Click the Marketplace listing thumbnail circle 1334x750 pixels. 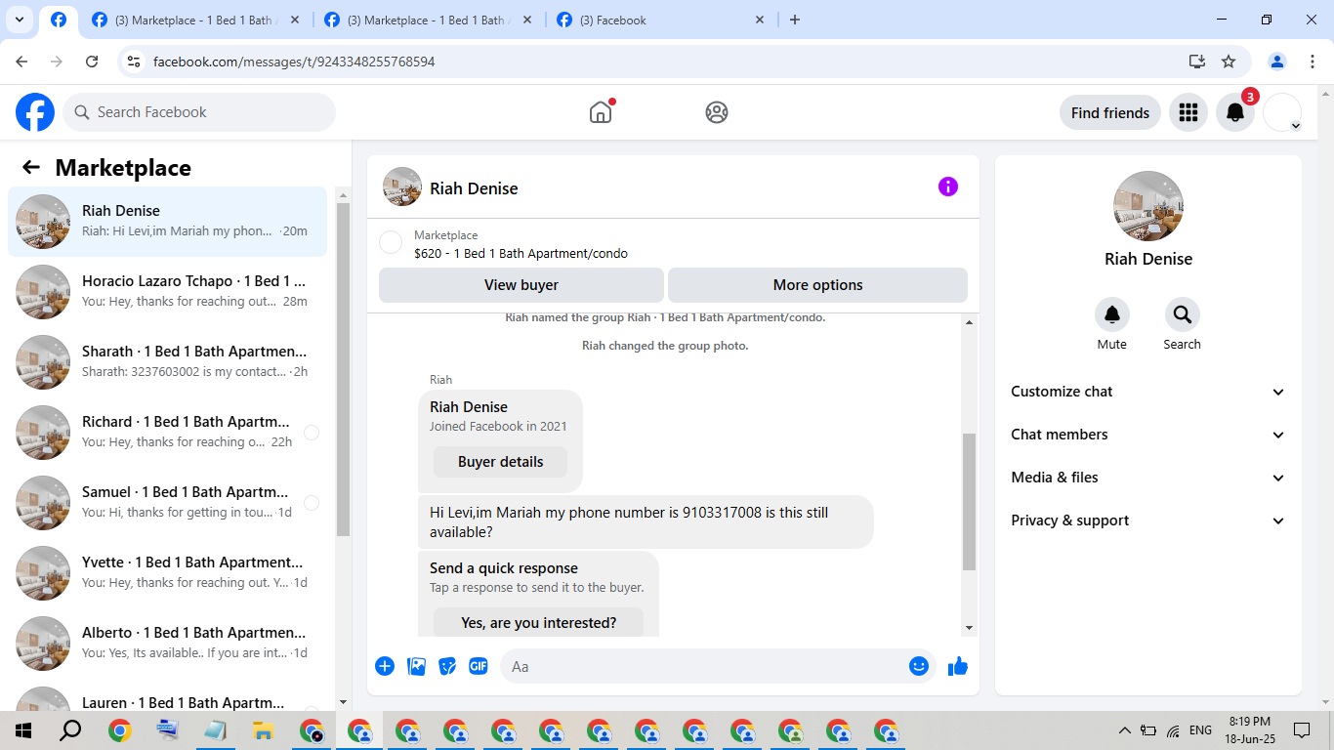(391, 243)
